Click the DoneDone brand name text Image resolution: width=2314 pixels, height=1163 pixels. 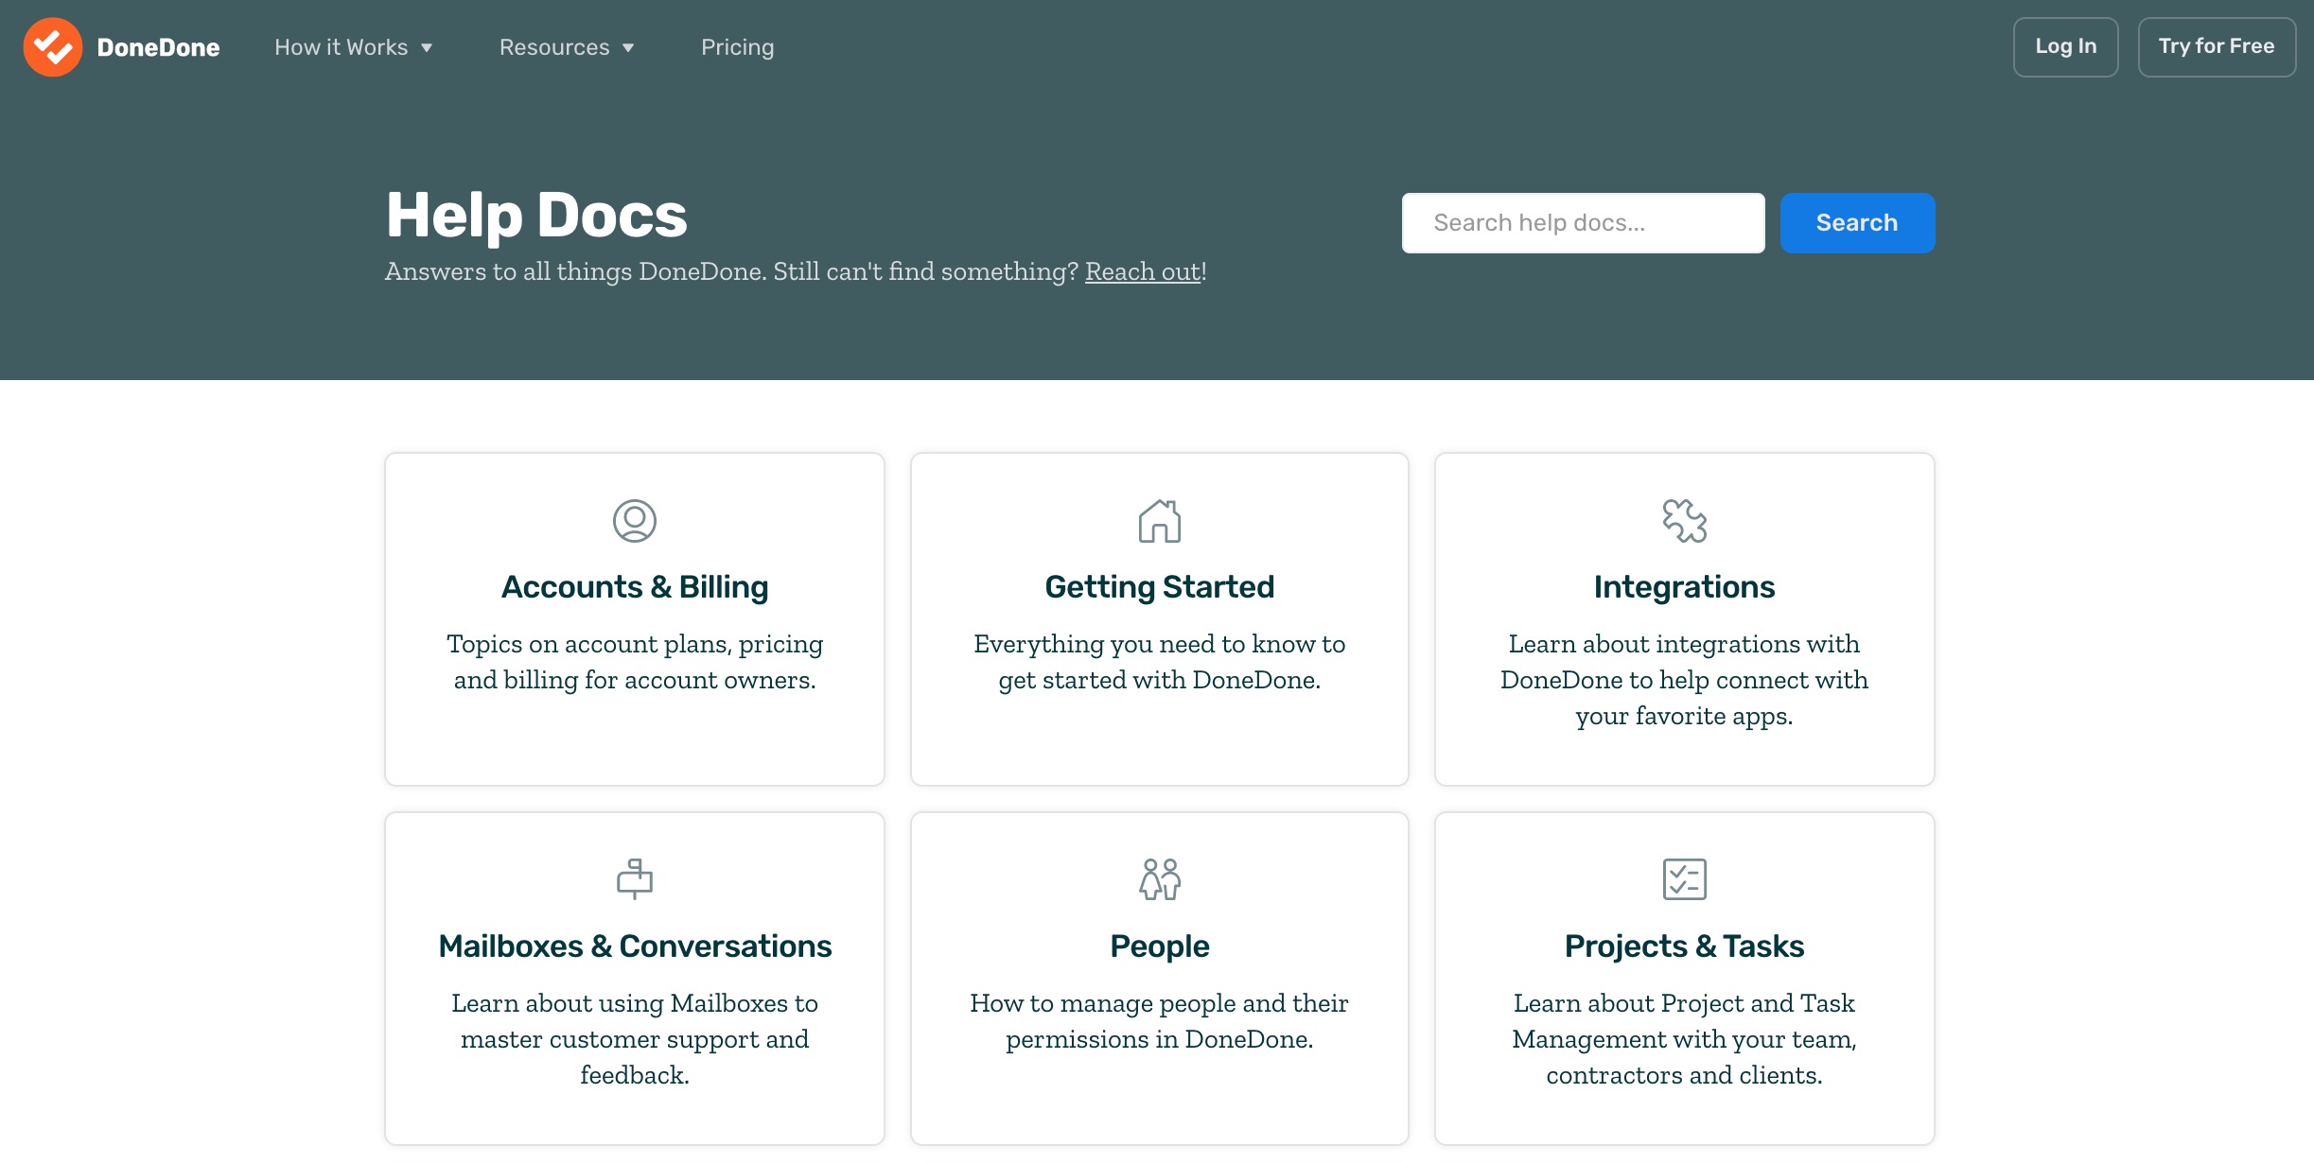click(x=158, y=47)
